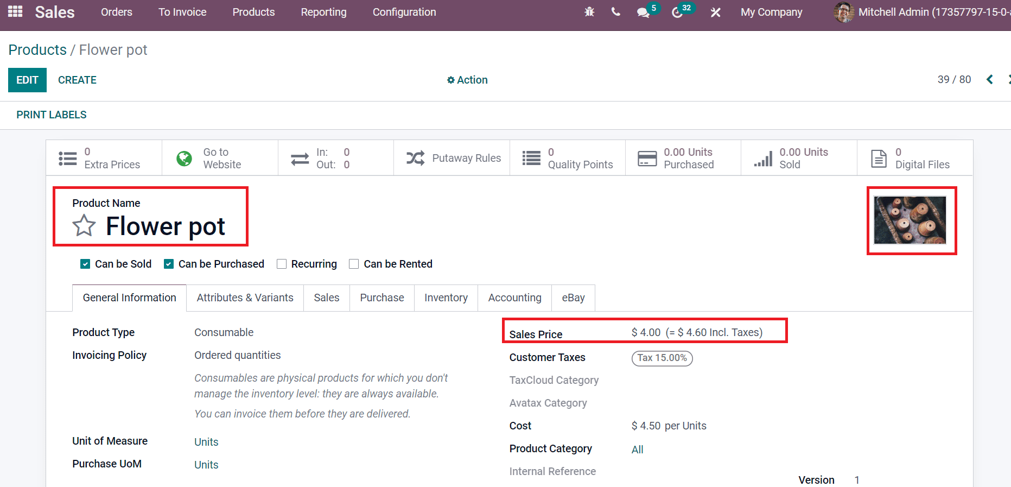This screenshot has width=1011, height=487.
Task: Click the bug debug icon
Action: click(589, 12)
